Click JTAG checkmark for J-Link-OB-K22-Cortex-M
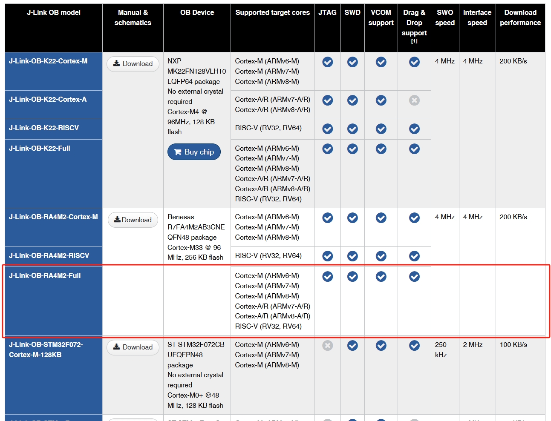The width and height of the screenshot is (551, 421). pyautogui.click(x=327, y=62)
